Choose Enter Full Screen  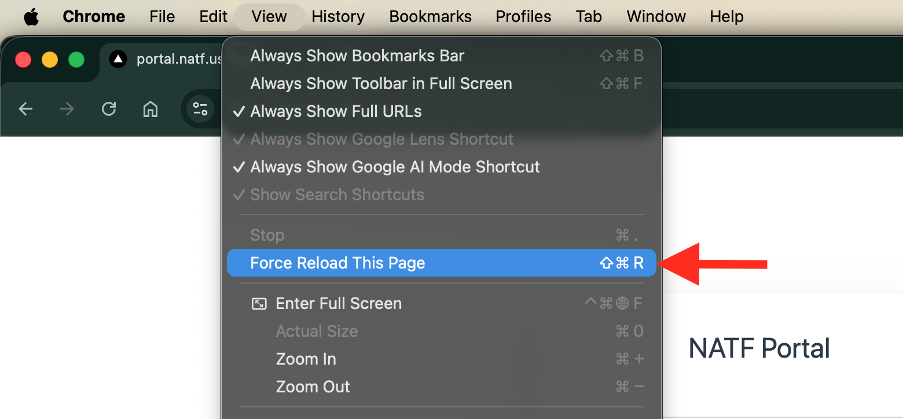[338, 303]
